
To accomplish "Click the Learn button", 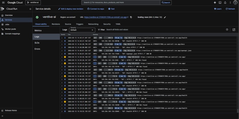I will [x=218, y=9].
